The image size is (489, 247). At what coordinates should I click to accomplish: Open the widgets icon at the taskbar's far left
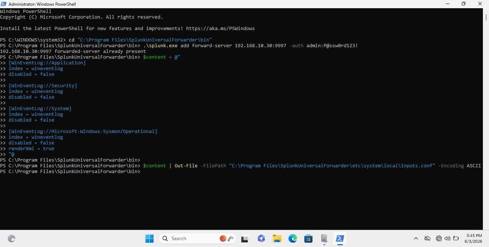pyautogui.click(x=11, y=238)
